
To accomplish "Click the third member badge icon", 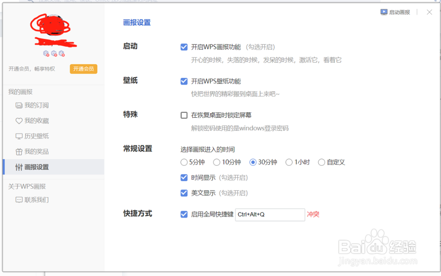I will tap(62, 53).
